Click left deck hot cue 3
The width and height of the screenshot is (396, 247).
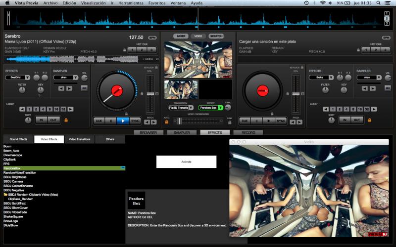click(151, 50)
